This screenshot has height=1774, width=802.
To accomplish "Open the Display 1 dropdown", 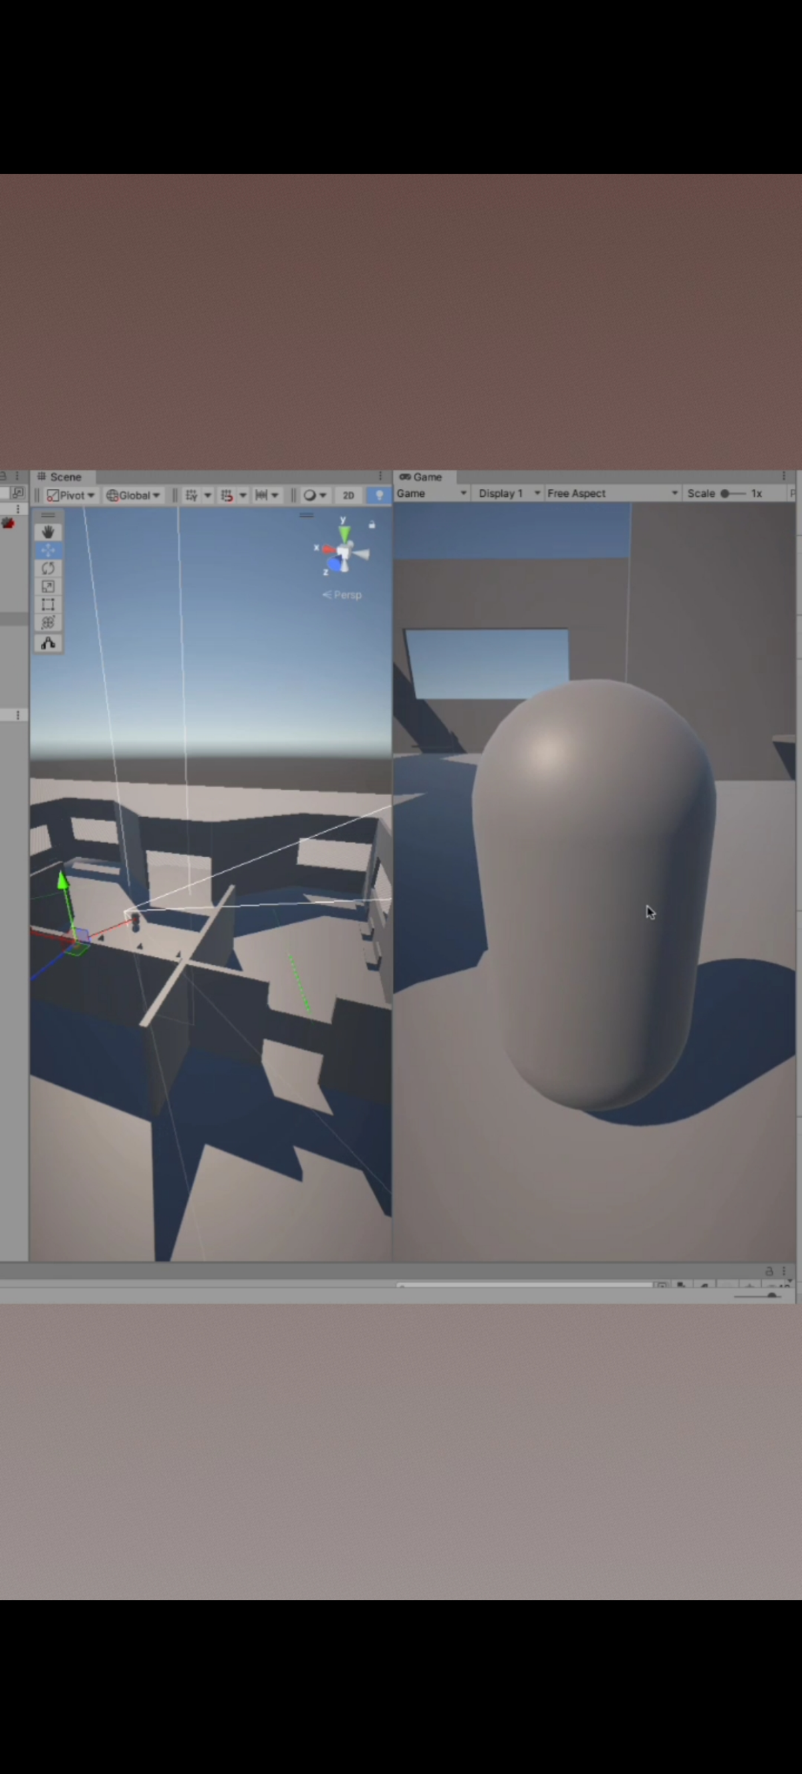I will (509, 493).
